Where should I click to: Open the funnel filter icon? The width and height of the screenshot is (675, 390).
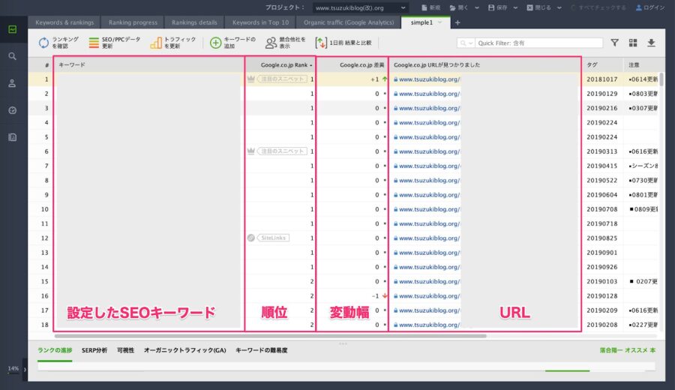[615, 42]
